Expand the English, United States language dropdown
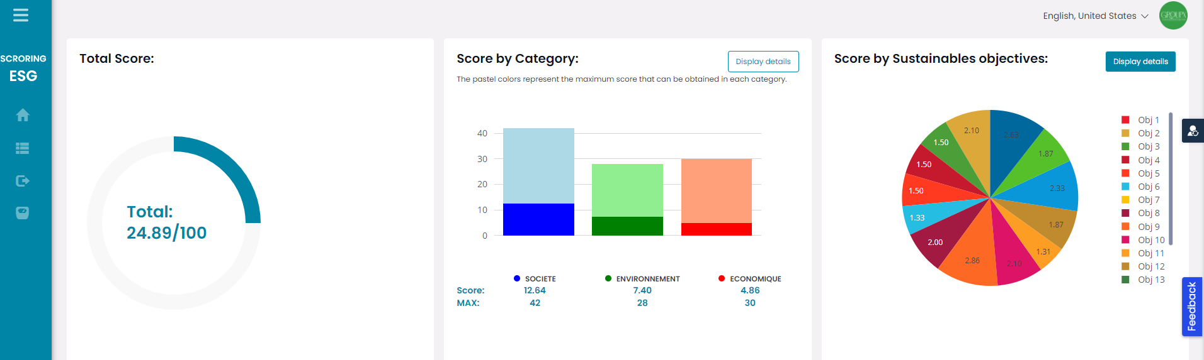The height and width of the screenshot is (360, 1204). [x=1089, y=16]
